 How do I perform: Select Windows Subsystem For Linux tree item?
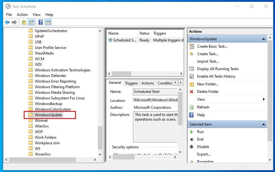tap(59, 98)
